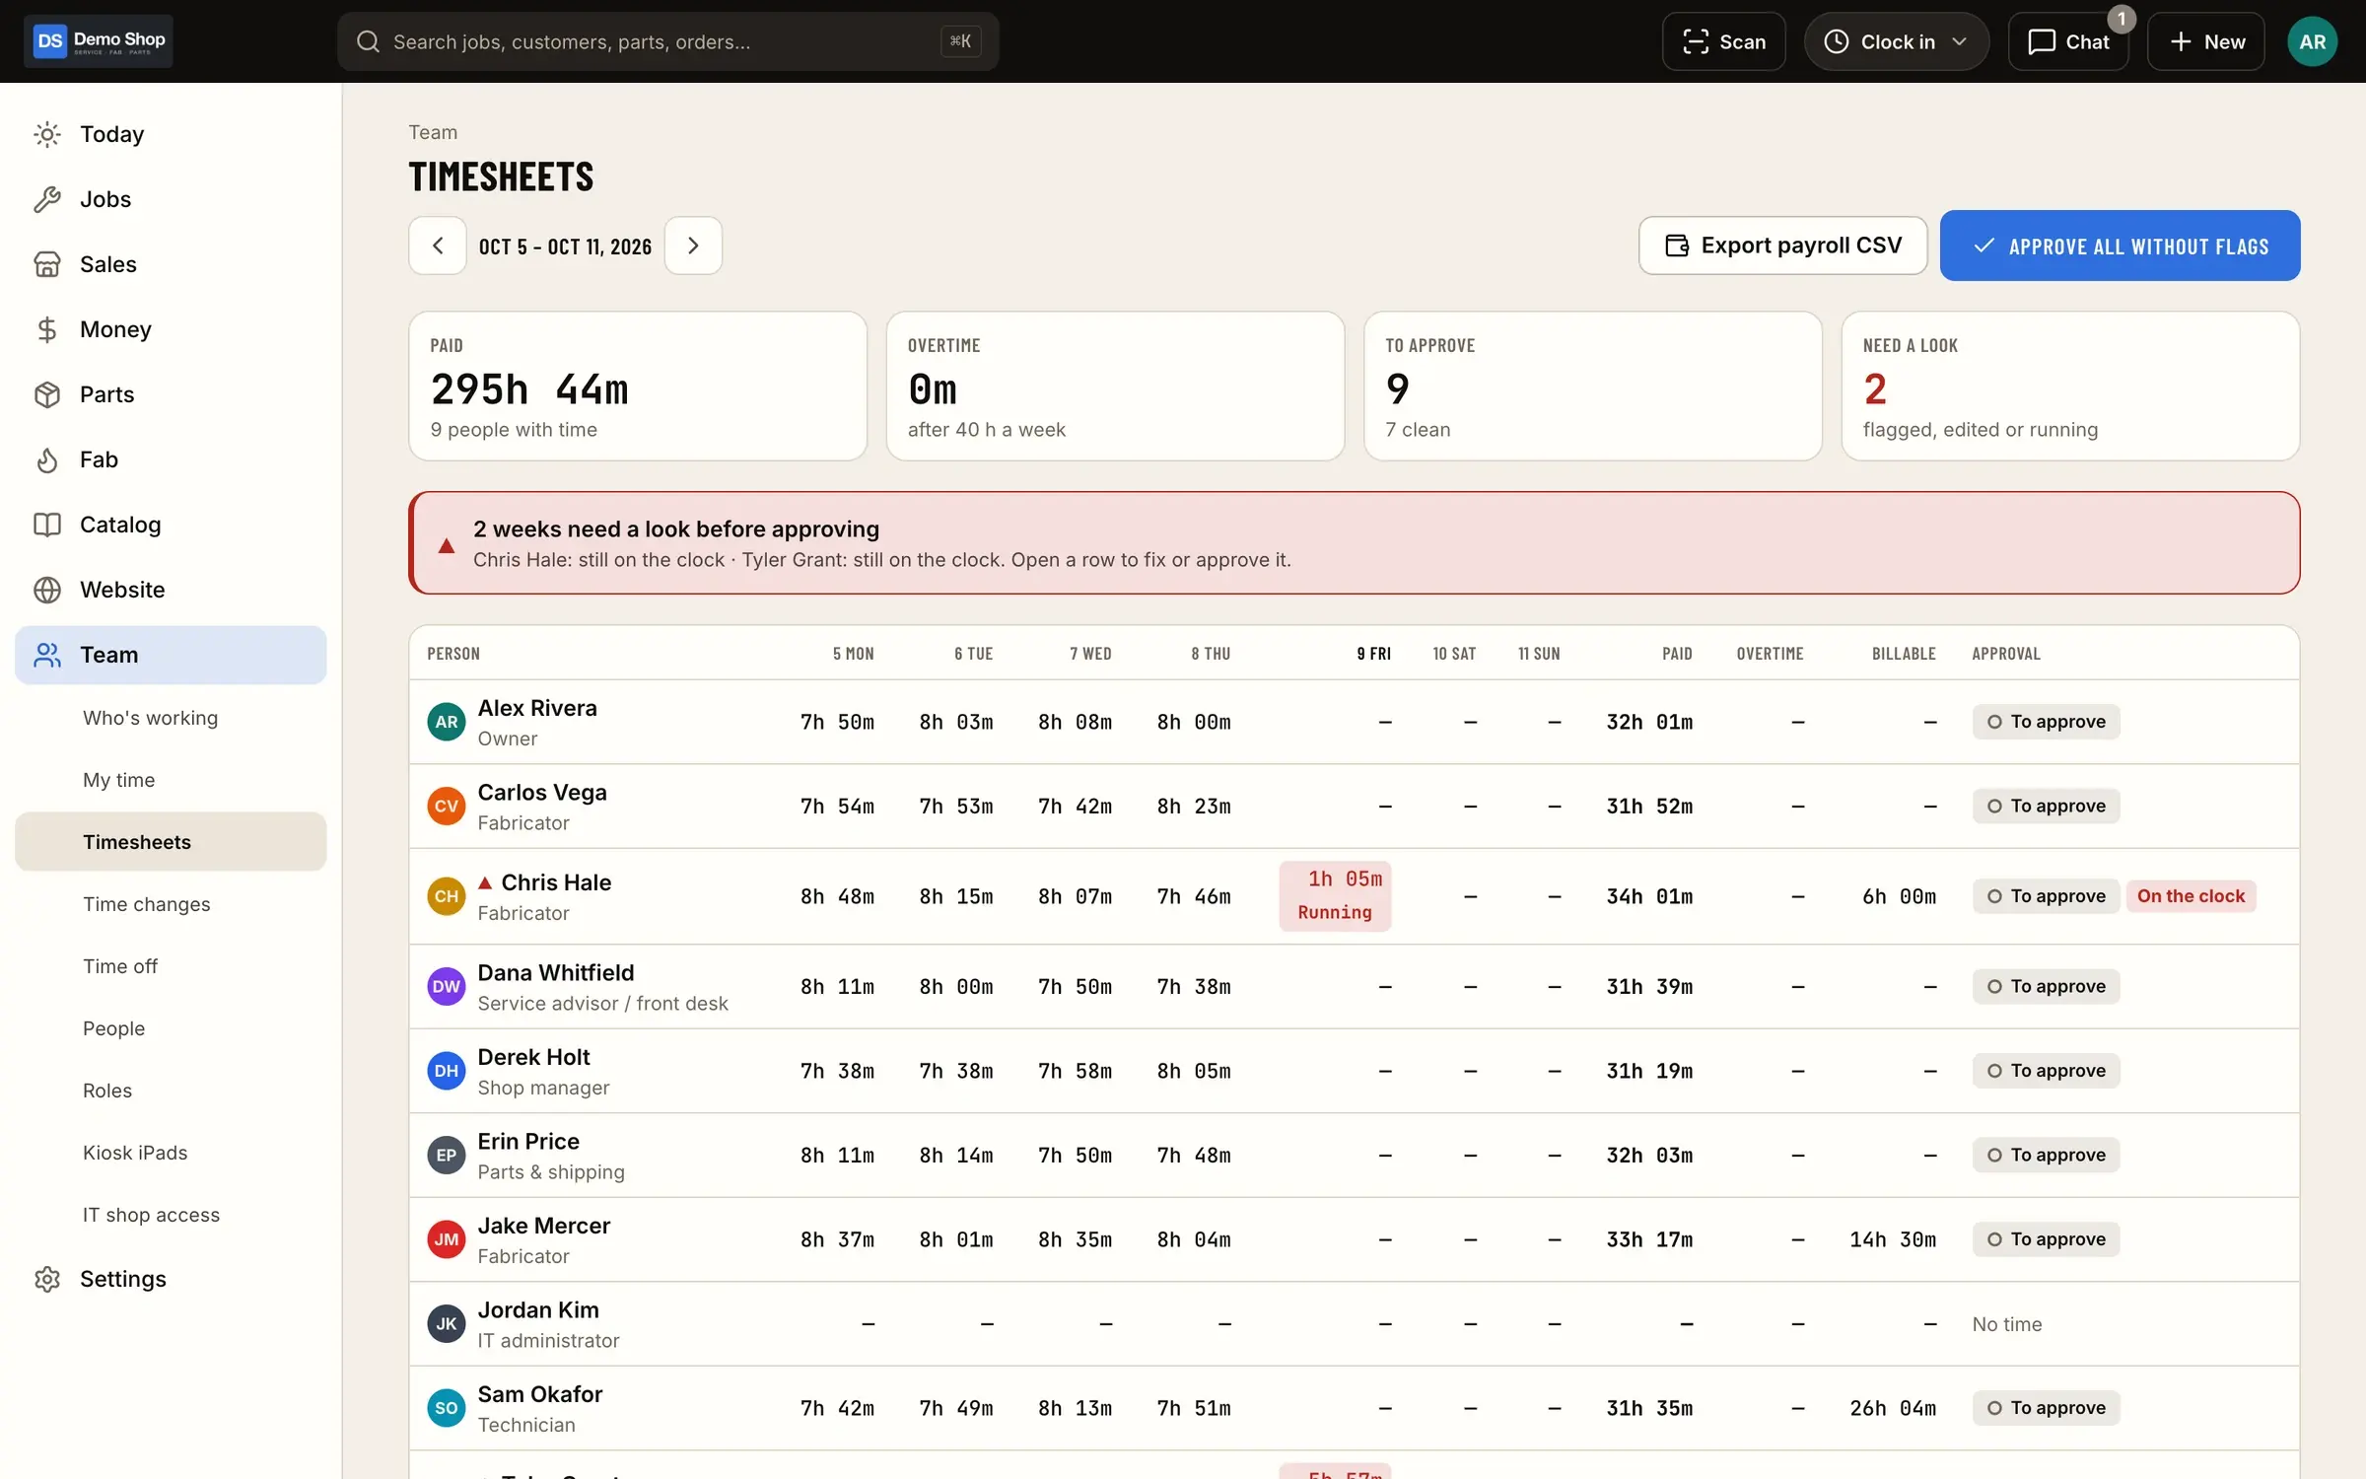Image resolution: width=2366 pixels, height=1479 pixels.
Task: Open Jordan Kim's timesheet row
Action: coord(1355,1324)
